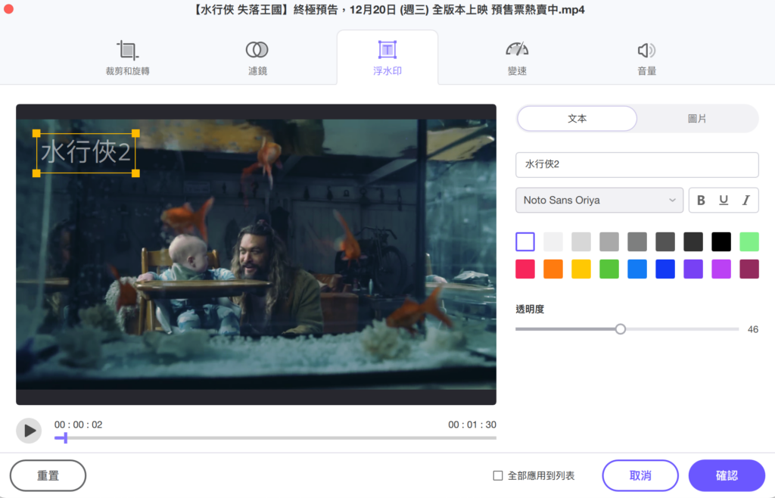Viewport: 775px width, 498px height.
Task: Close the window with the red button
Action: pos(8,9)
